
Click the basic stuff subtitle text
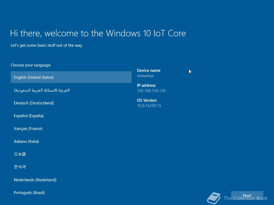pyautogui.click(x=47, y=45)
